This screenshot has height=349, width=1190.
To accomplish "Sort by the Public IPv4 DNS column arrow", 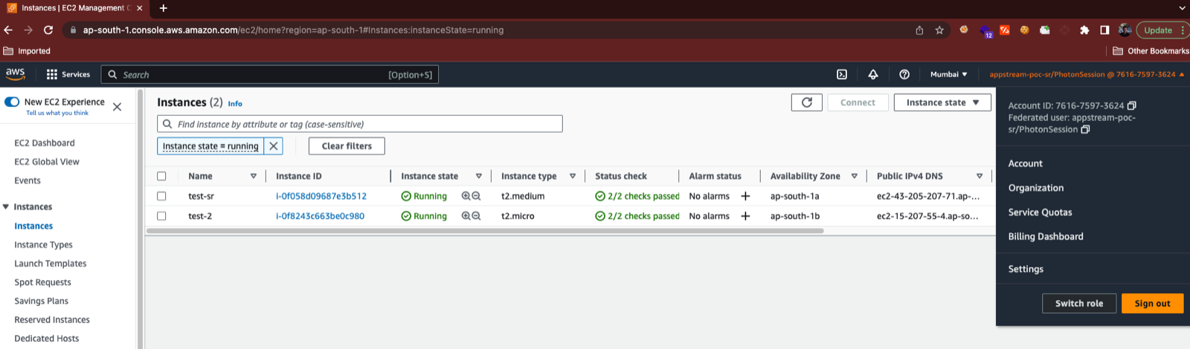I will [x=980, y=176].
